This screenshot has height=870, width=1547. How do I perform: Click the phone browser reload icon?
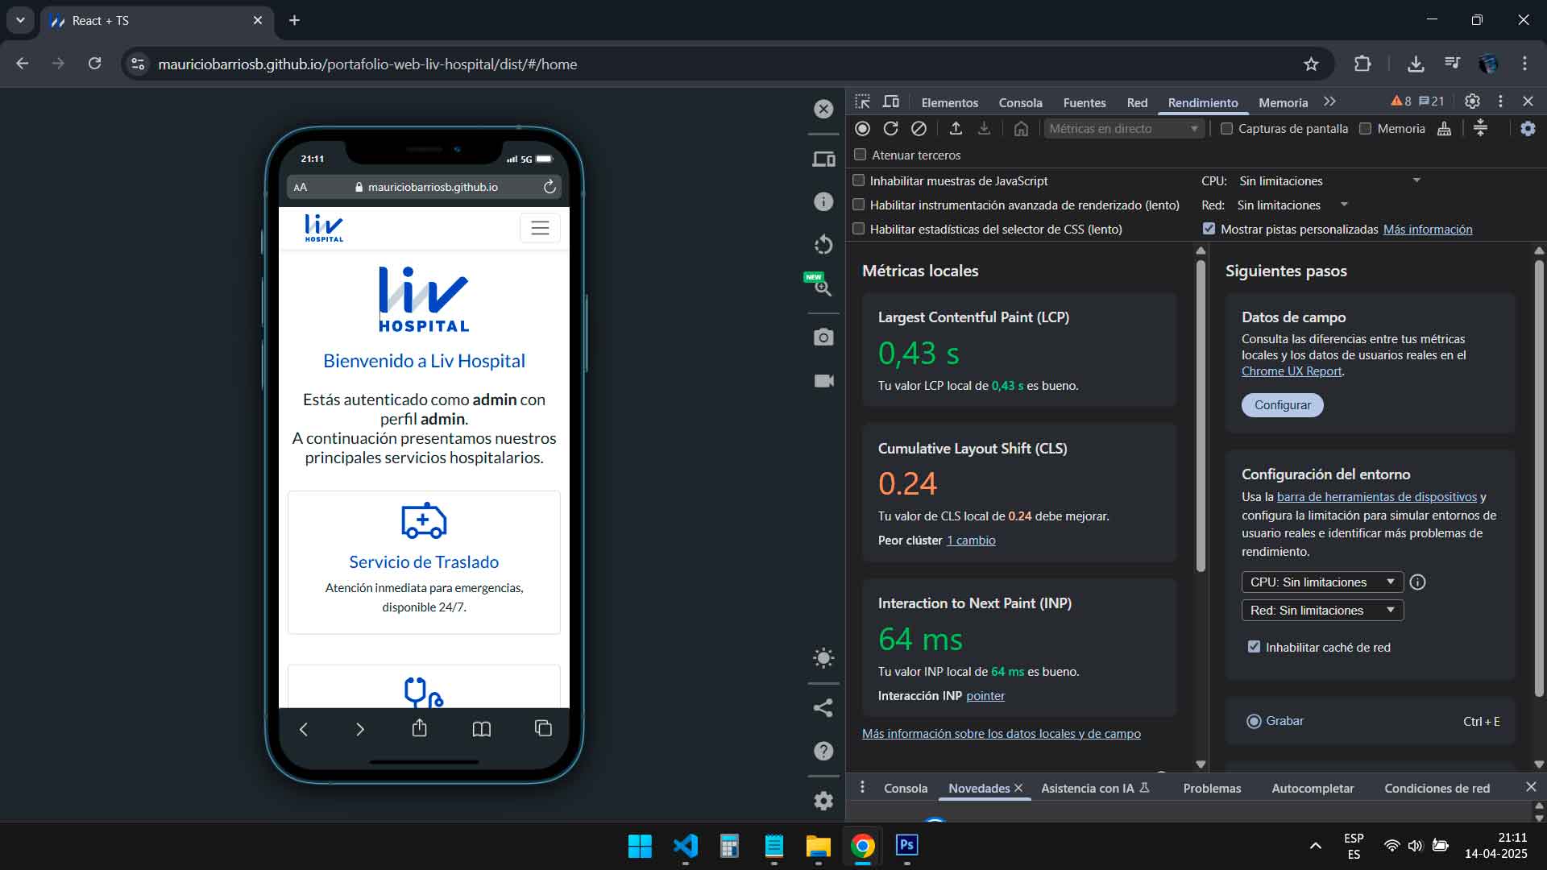550,187
